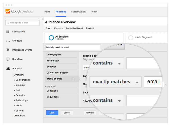The width and height of the screenshot is (171, 126).
Task: Open Real-Time in the sidebar
Action: click(17, 59)
